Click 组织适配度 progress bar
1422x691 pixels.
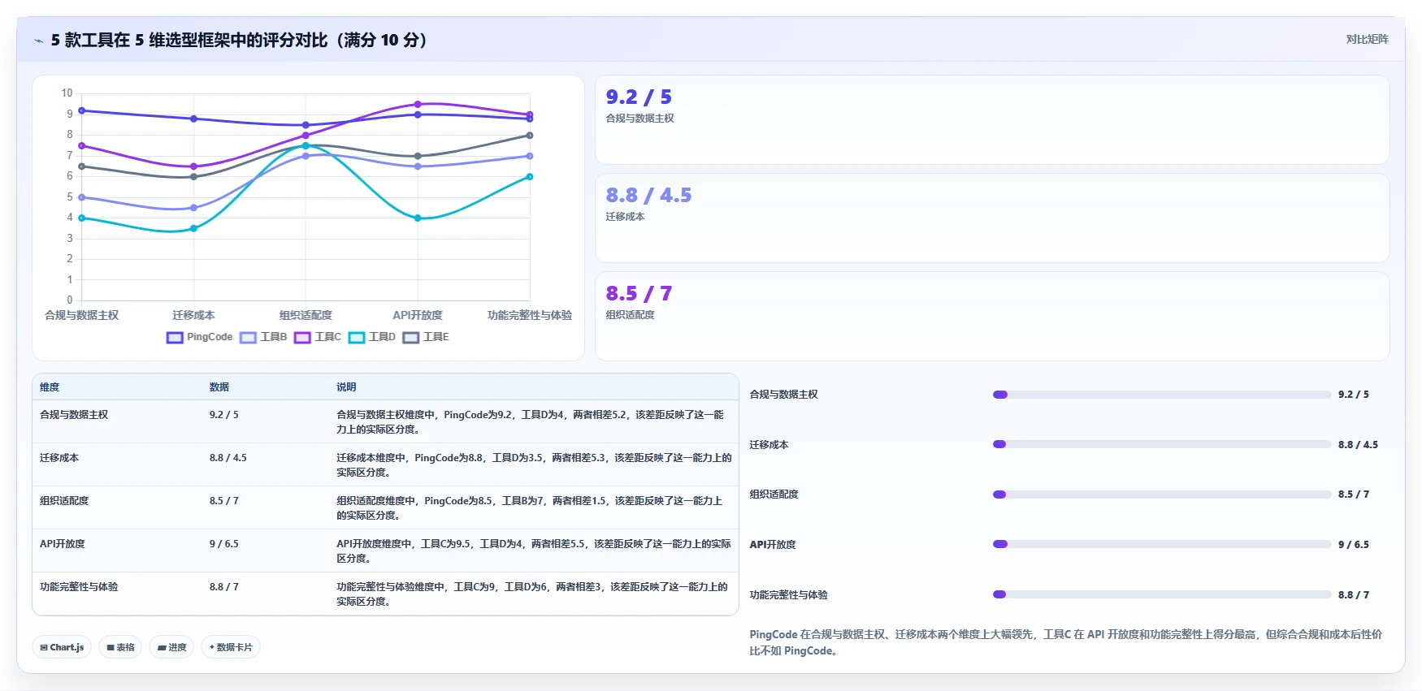tap(1162, 494)
